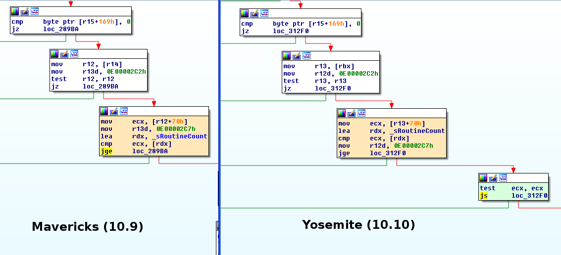This screenshot has width=561, height=255.
Task: Click the color icon on the Mavericks jge node
Action: pyautogui.click(x=104, y=111)
